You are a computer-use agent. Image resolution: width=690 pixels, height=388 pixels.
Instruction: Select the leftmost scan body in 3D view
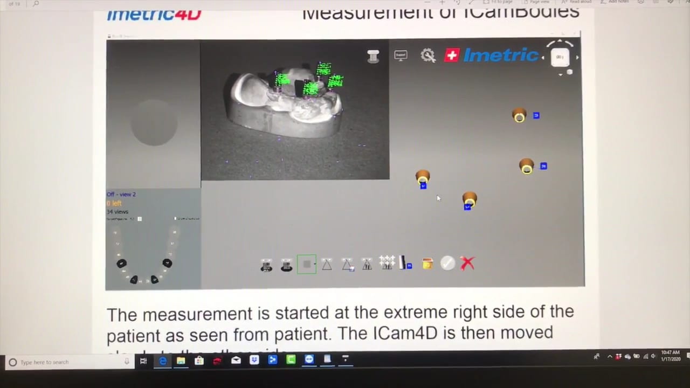(x=423, y=177)
